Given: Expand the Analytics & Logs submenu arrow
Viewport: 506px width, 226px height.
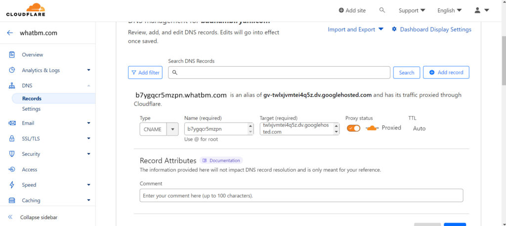Looking at the screenshot, I should point(89,70).
